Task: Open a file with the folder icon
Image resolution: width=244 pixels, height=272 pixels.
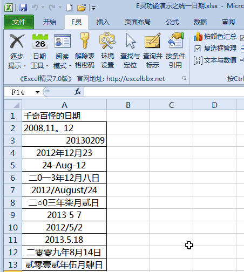Action: pyautogui.click(x=82, y=8)
